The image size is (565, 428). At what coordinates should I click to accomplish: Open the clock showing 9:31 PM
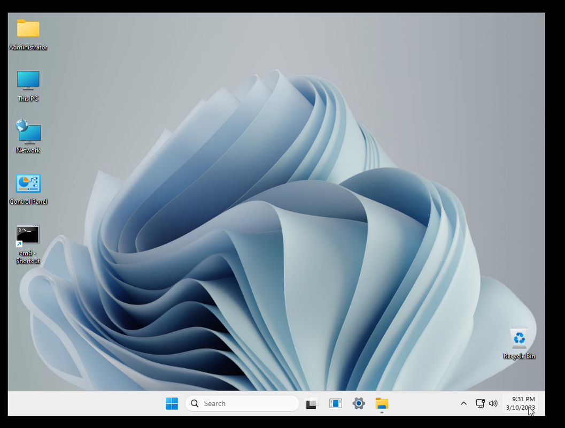point(520,403)
